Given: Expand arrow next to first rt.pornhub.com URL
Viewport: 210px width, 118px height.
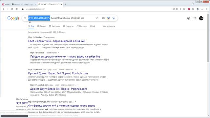Looking at the screenshot, I should click(76, 69).
